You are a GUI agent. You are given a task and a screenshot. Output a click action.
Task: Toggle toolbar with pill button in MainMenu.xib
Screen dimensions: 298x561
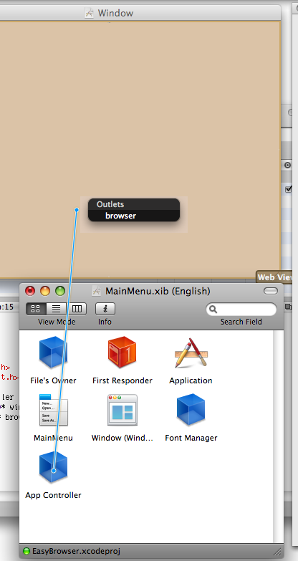tap(271, 291)
